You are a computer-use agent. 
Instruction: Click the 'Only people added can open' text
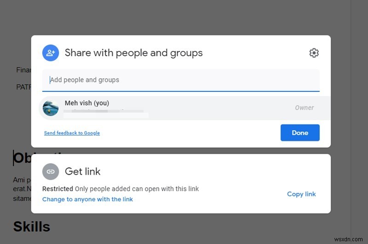click(137, 189)
